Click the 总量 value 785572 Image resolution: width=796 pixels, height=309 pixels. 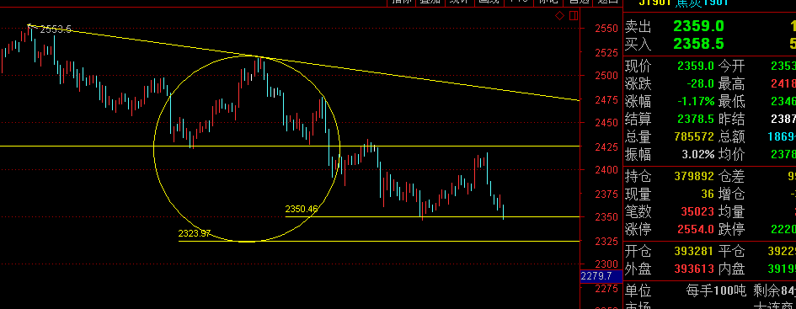click(694, 136)
